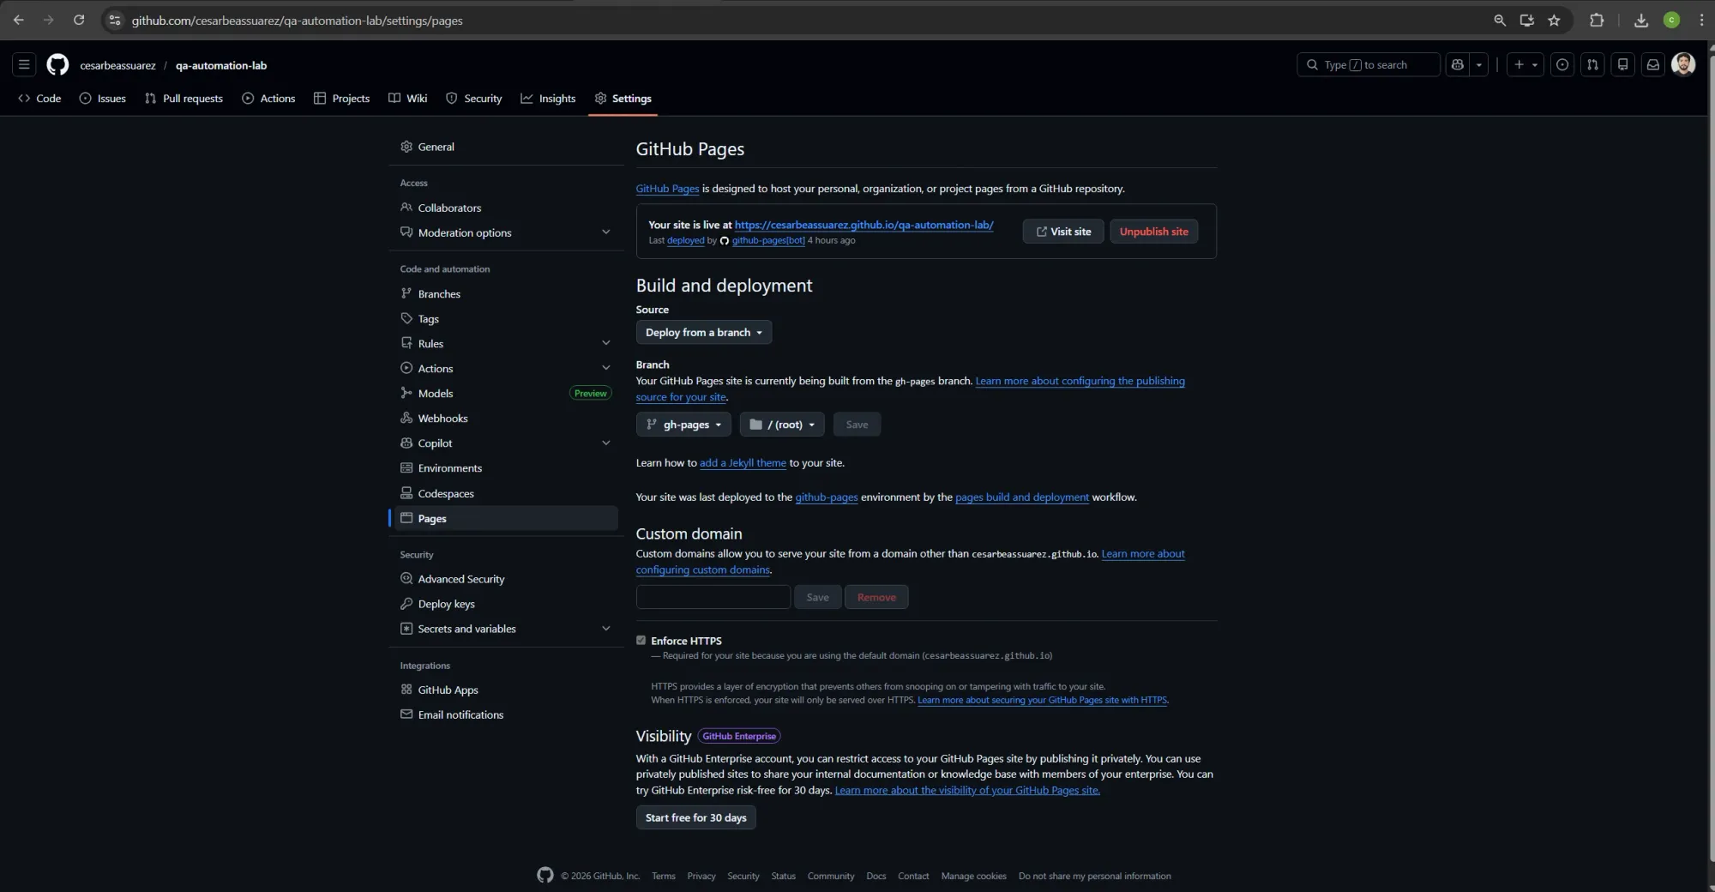
Task: Open the add a Jekyll theme link
Action: (x=743, y=462)
